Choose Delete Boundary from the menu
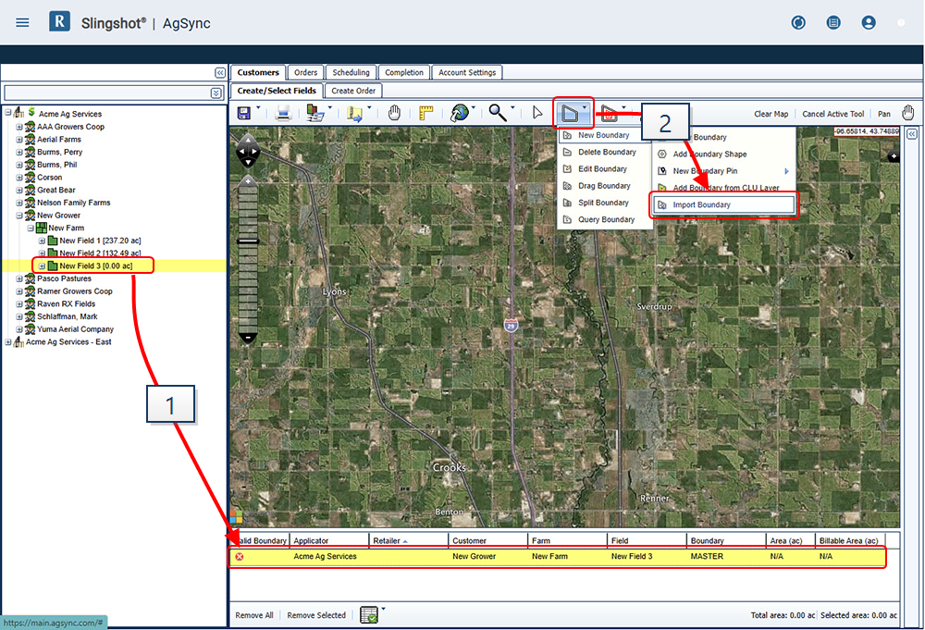Viewport: 925px width, 630px height. tap(605, 153)
